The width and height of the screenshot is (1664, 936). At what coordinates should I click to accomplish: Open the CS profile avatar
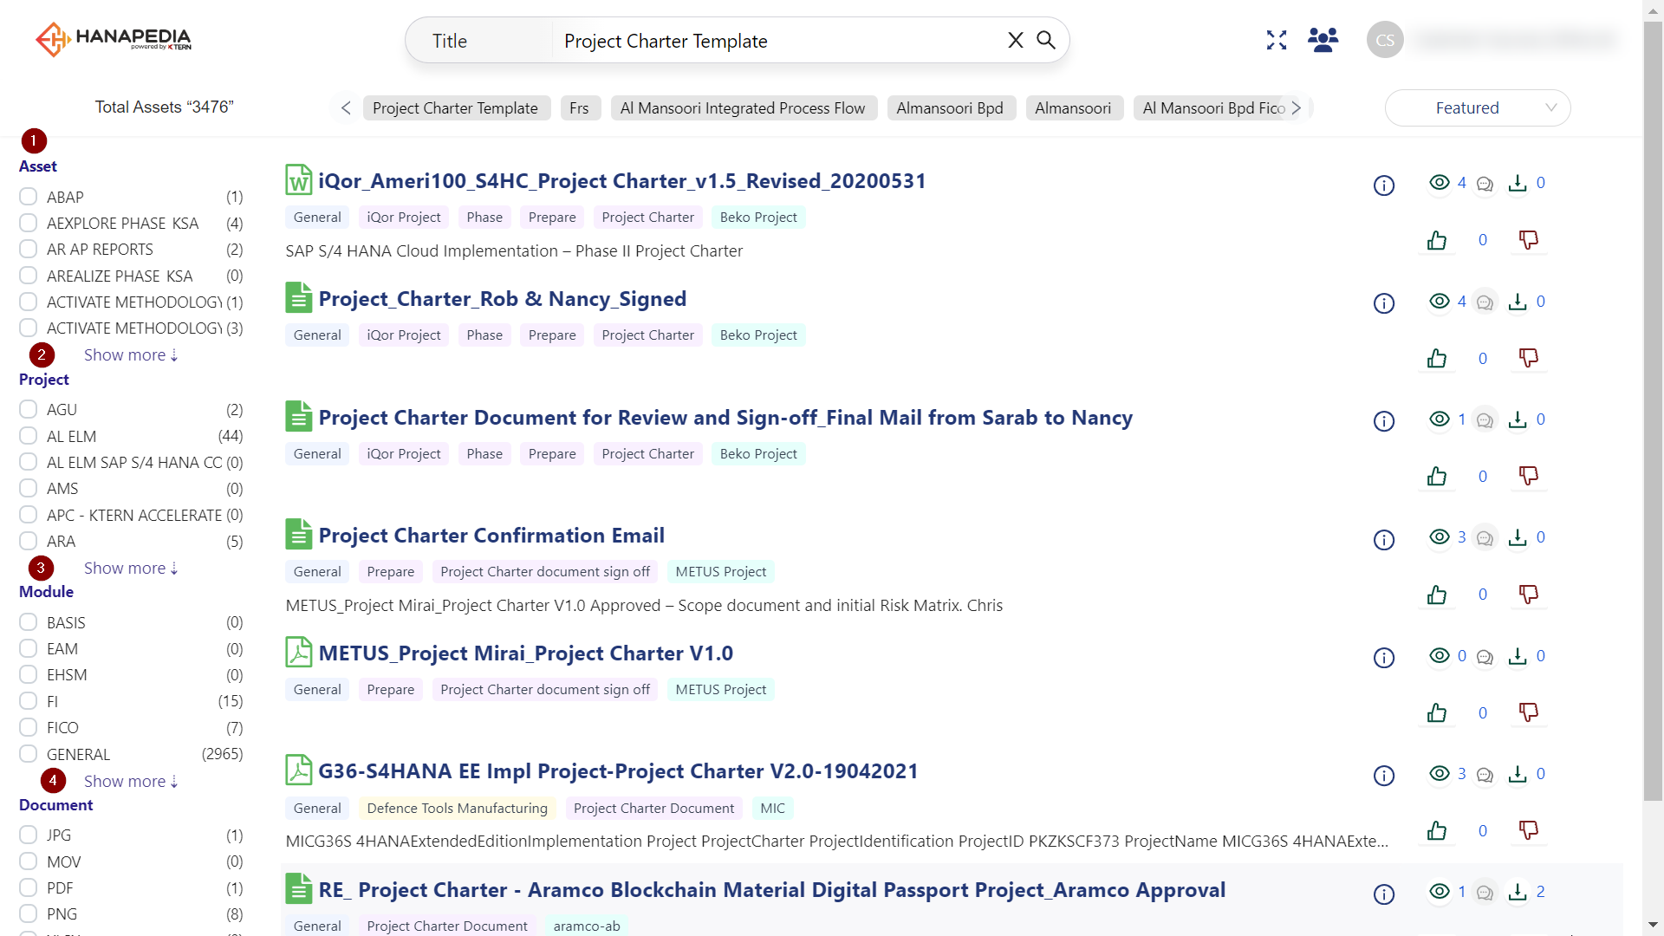(1385, 40)
